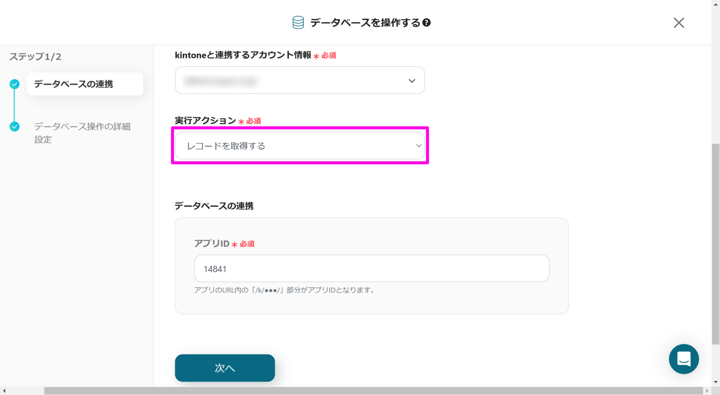This screenshot has width=720, height=395.
Task: Click the chevron of the 実行アクション selector
Action: click(419, 146)
